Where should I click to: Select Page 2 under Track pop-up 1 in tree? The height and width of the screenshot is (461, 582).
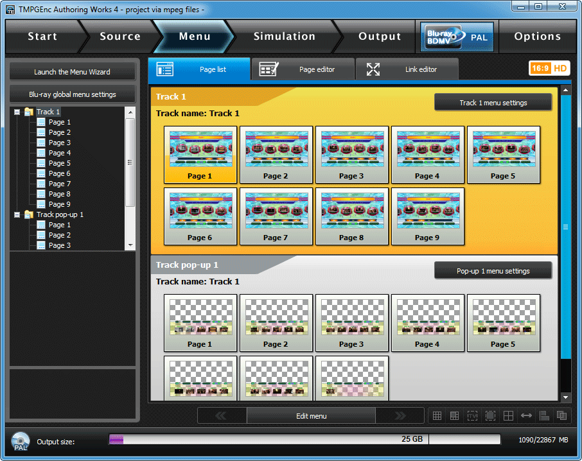pyautogui.click(x=59, y=235)
